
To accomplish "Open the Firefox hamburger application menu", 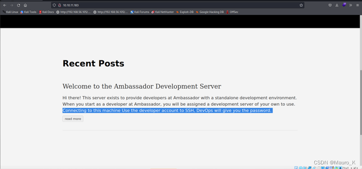I will (x=357, y=5).
